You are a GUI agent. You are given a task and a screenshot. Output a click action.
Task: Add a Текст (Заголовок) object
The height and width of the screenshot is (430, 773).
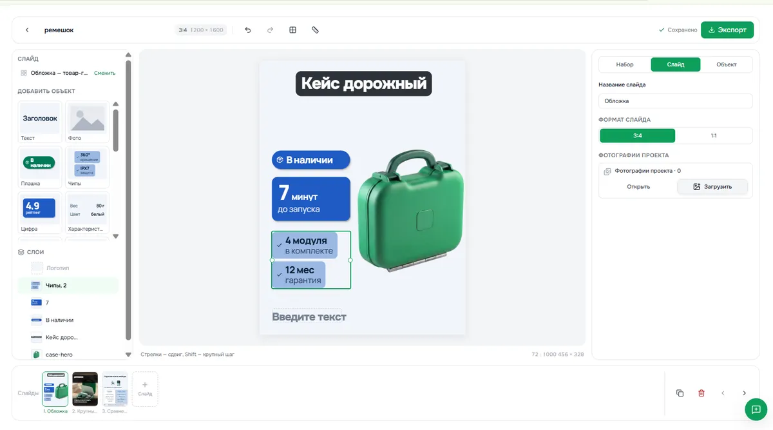coord(40,122)
